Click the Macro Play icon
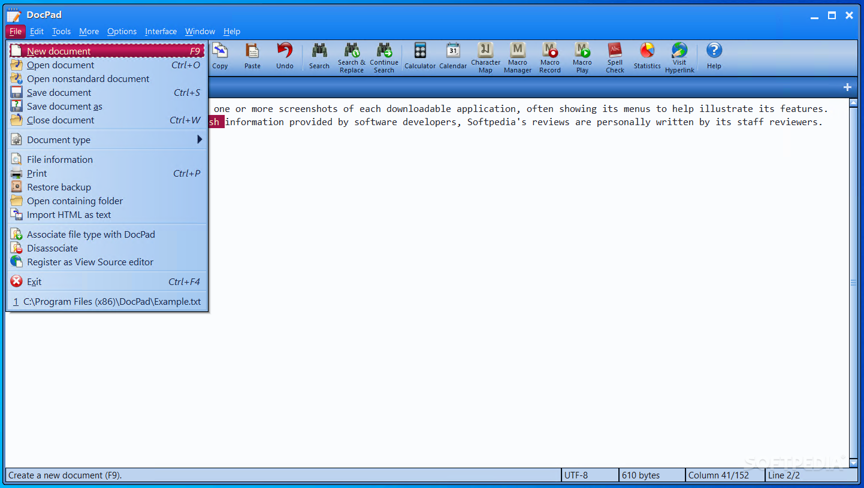 coord(582,57)
